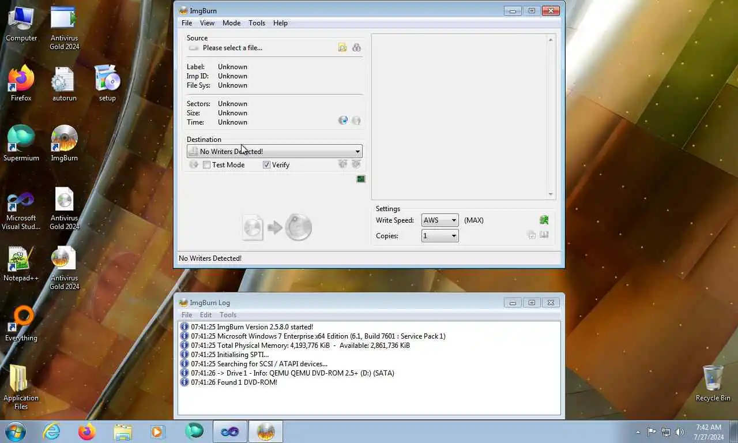The width and height of the screenshot is (738, 443).
Task: Open the ImgBurn File menu
Action: pos(187,23)
